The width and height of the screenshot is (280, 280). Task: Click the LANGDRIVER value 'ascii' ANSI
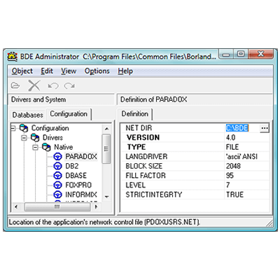pyautogui.click(x=241, y=157)
